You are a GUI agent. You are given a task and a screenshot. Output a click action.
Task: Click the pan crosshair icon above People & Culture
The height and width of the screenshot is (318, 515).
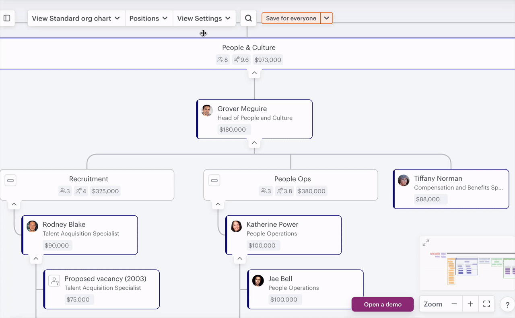(x=203, y=33)
